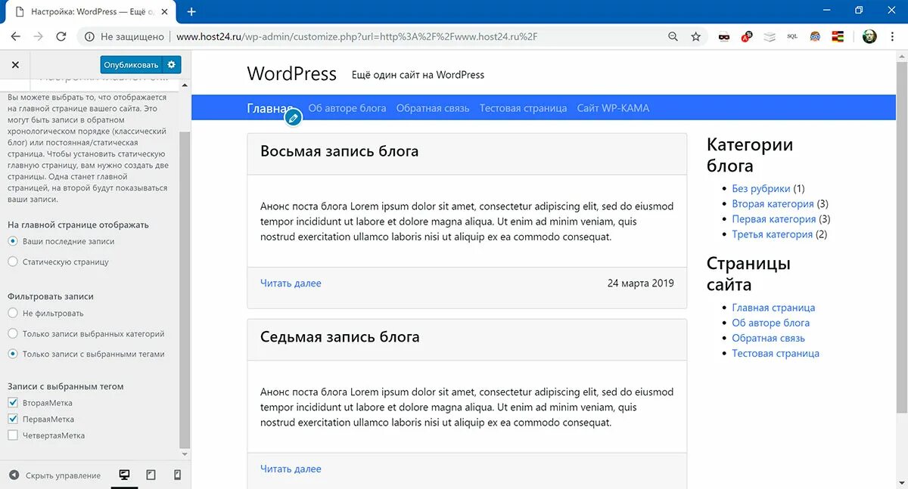Open Читать далее for Восьмая запись

click(291, 283)
